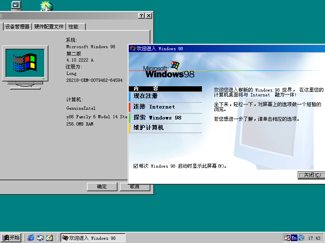Click the '系统:' label
This screenshot has height=243, width=325.
71,40
